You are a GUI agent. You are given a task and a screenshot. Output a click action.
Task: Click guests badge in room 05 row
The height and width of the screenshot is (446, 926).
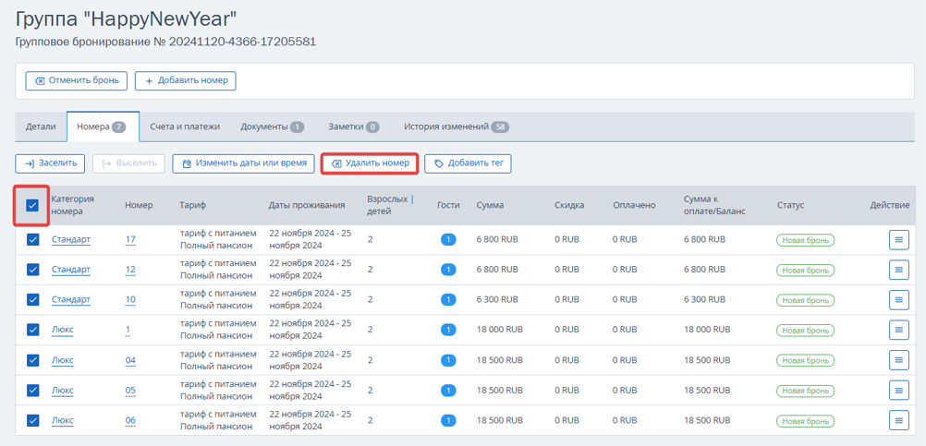point(448,390)
